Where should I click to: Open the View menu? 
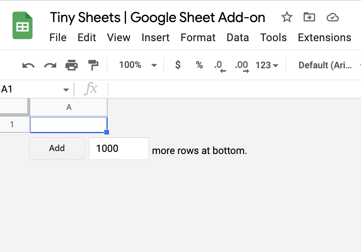click(119, 37)
